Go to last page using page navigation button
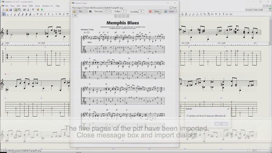The height and width of the screenshot is (153, 272). click(x=127, y=16)
